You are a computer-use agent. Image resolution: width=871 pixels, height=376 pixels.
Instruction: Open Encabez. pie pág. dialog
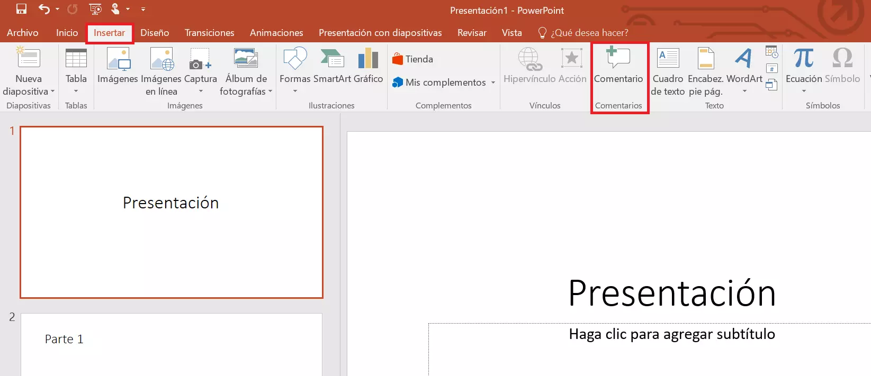coord(705,71)
